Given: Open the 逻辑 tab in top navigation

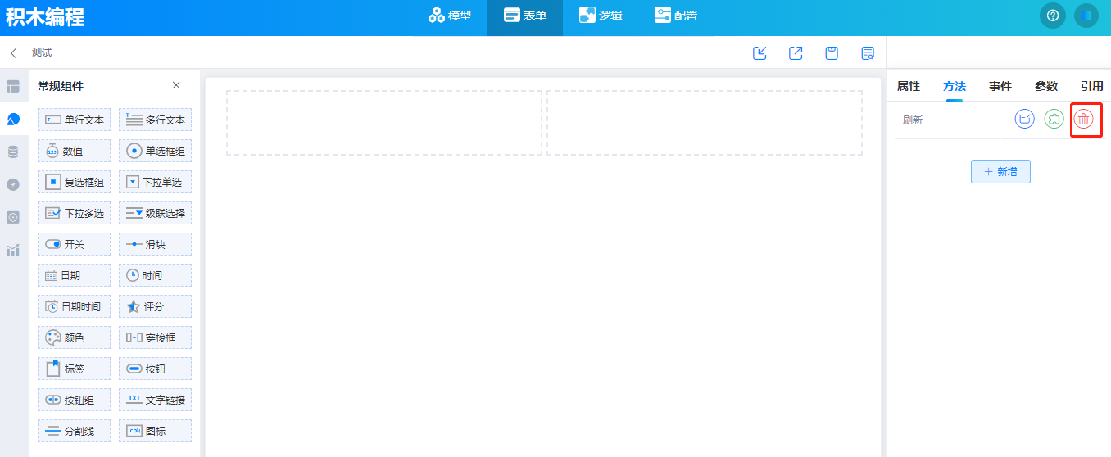Looking at the screenshot, I should [600, 16].
